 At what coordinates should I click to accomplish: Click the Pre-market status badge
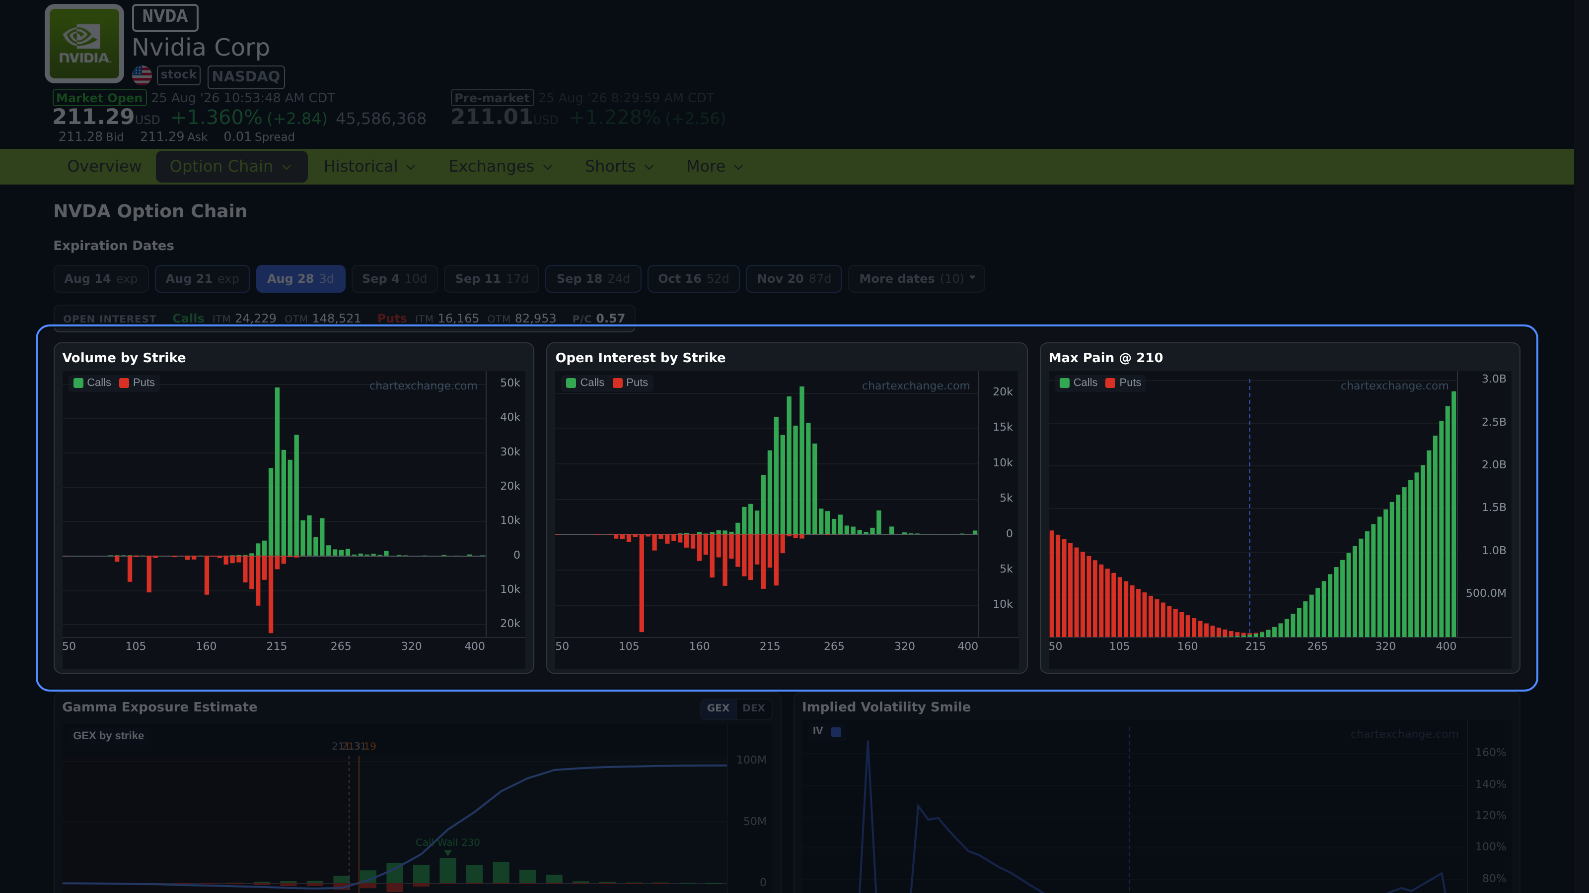point(492,98)
